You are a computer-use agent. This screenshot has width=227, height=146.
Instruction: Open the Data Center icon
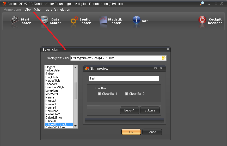click(x=44, y=20)
